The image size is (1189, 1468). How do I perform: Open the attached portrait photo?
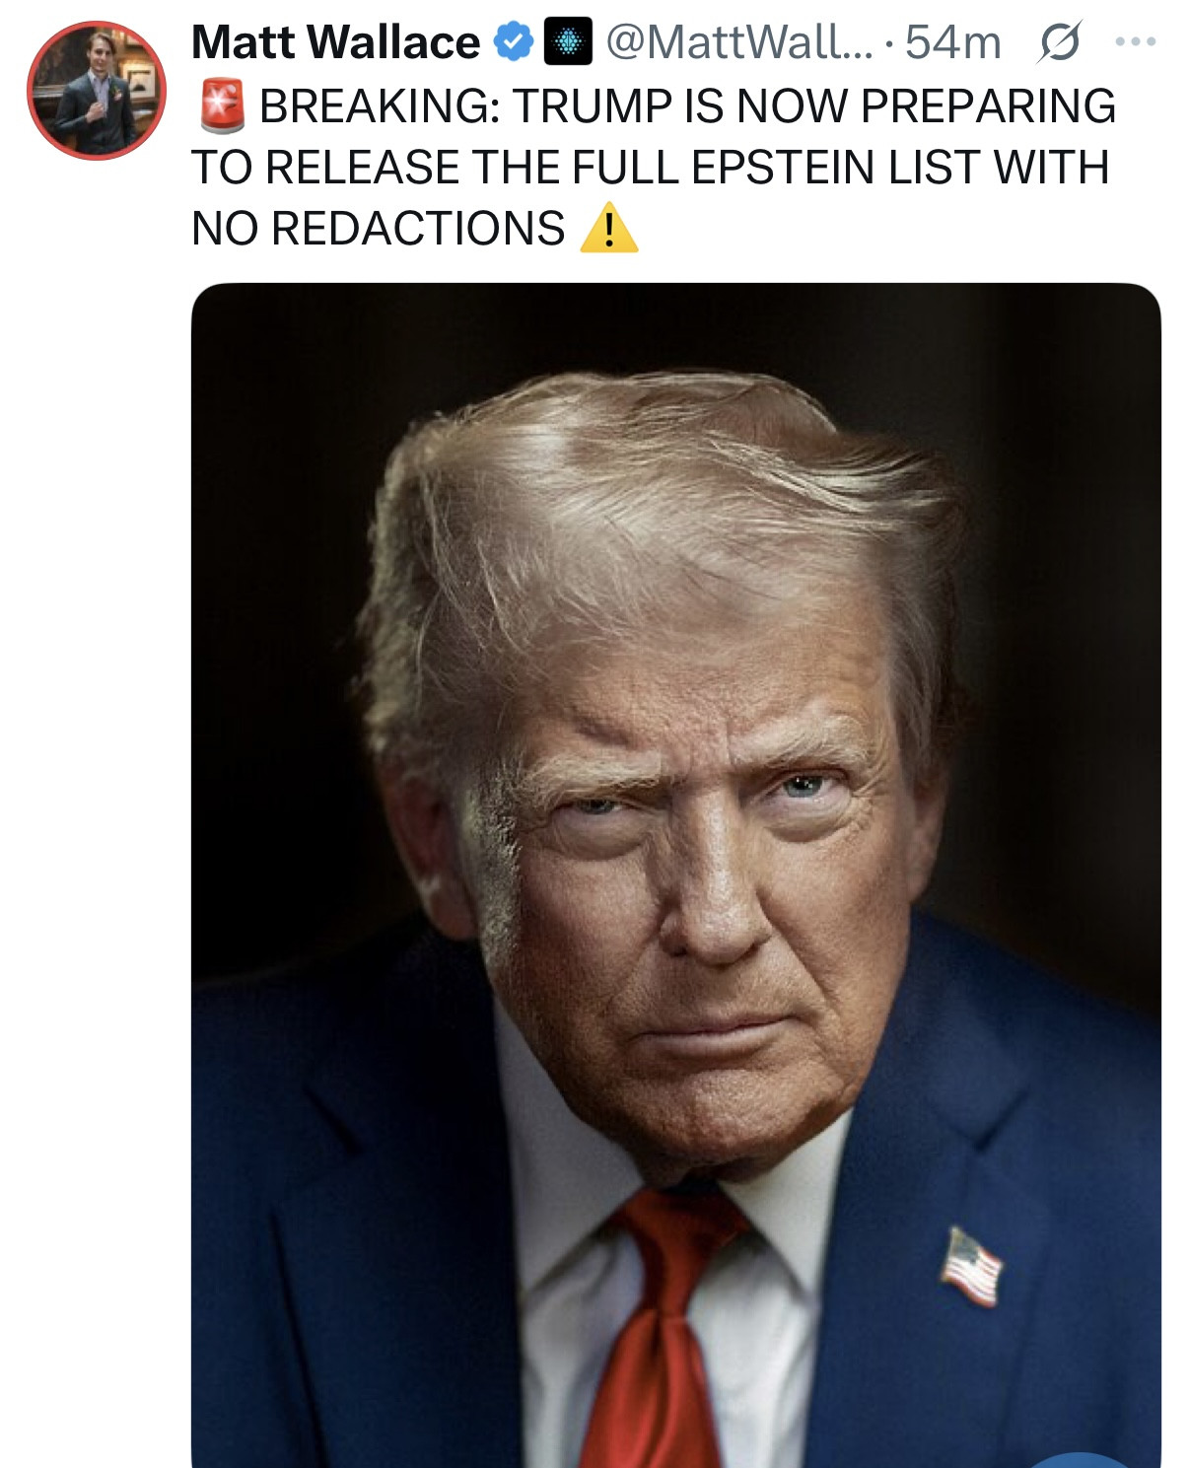coord(676,875)
